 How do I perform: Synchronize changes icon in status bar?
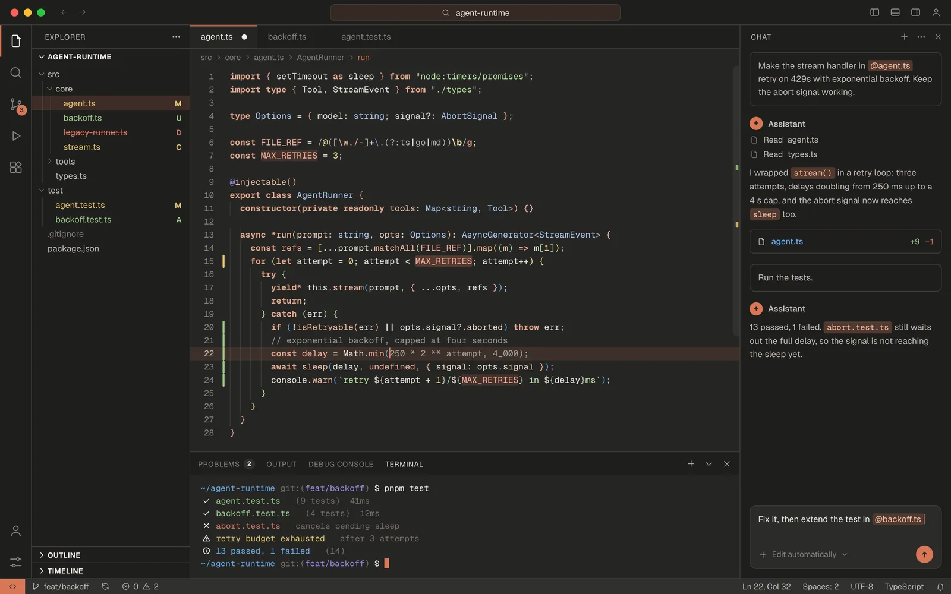point(105,586)
